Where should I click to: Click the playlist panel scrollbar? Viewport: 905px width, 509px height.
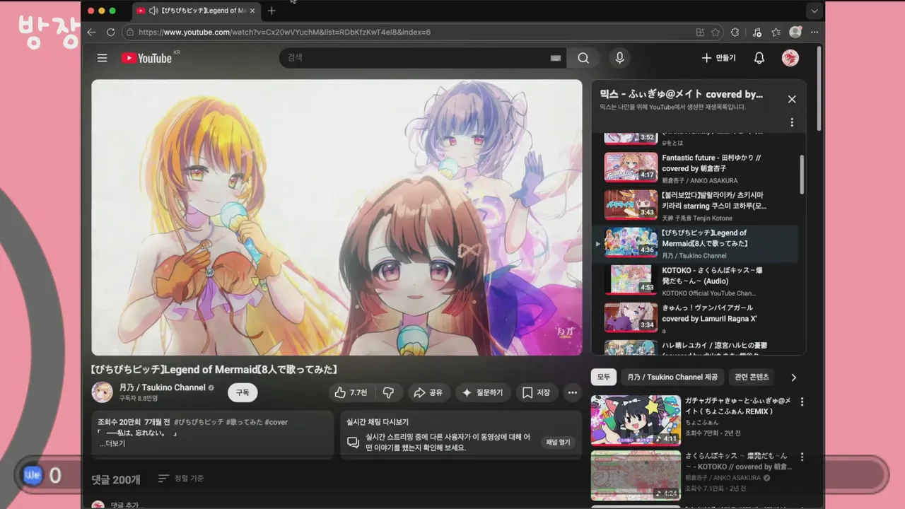[802, 174]
